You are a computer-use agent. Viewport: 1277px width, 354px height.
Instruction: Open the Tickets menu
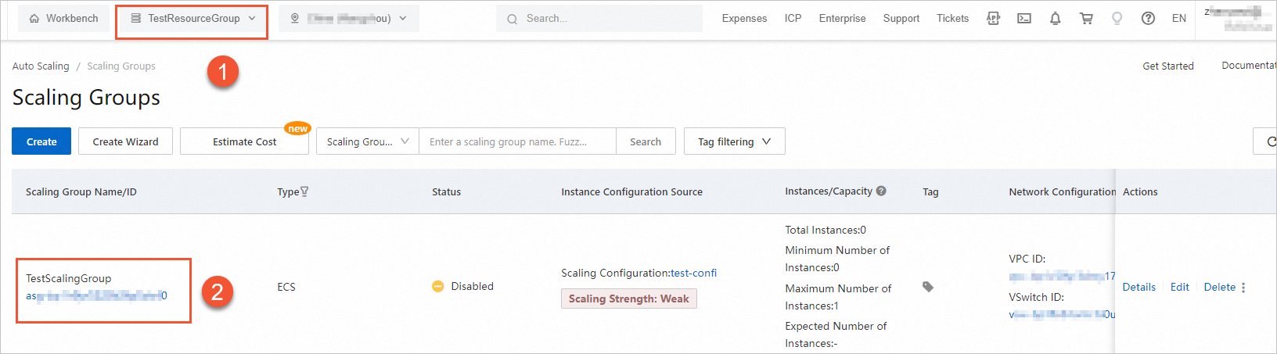[x=952, y=19]
